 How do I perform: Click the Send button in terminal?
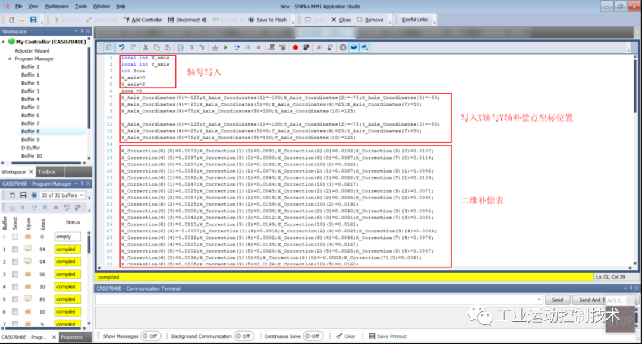[557, 300]
